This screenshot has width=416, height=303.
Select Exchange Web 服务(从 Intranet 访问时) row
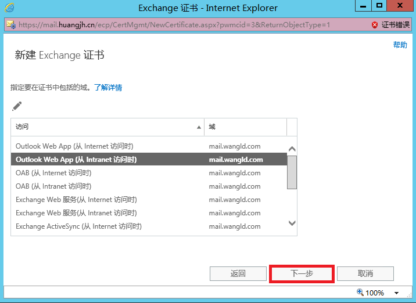tap(149, 213)
